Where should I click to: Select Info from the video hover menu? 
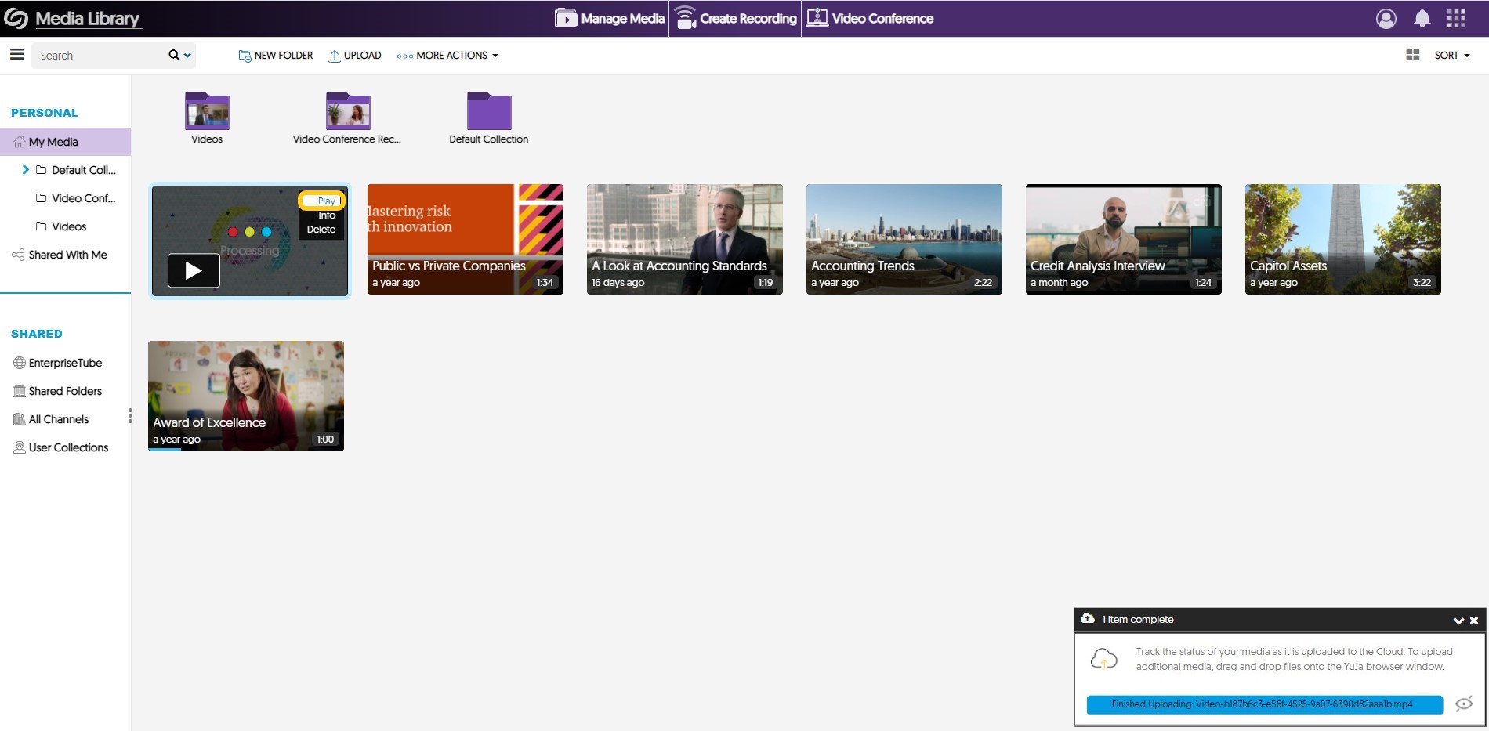(x=327, y=215)
